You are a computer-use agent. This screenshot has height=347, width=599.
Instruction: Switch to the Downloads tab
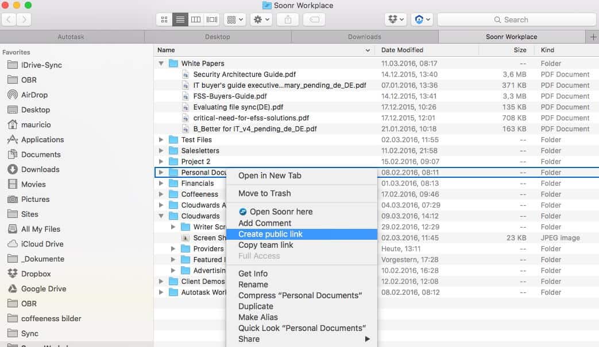[365, 37]
